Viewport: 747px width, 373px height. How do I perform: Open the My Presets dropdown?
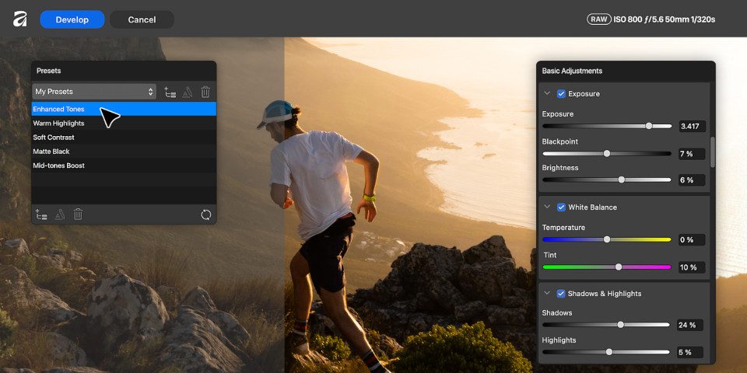click(x=94, y=92)
